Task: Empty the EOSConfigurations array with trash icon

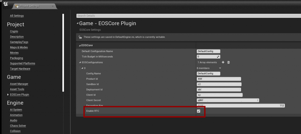Action: point(228,62)
